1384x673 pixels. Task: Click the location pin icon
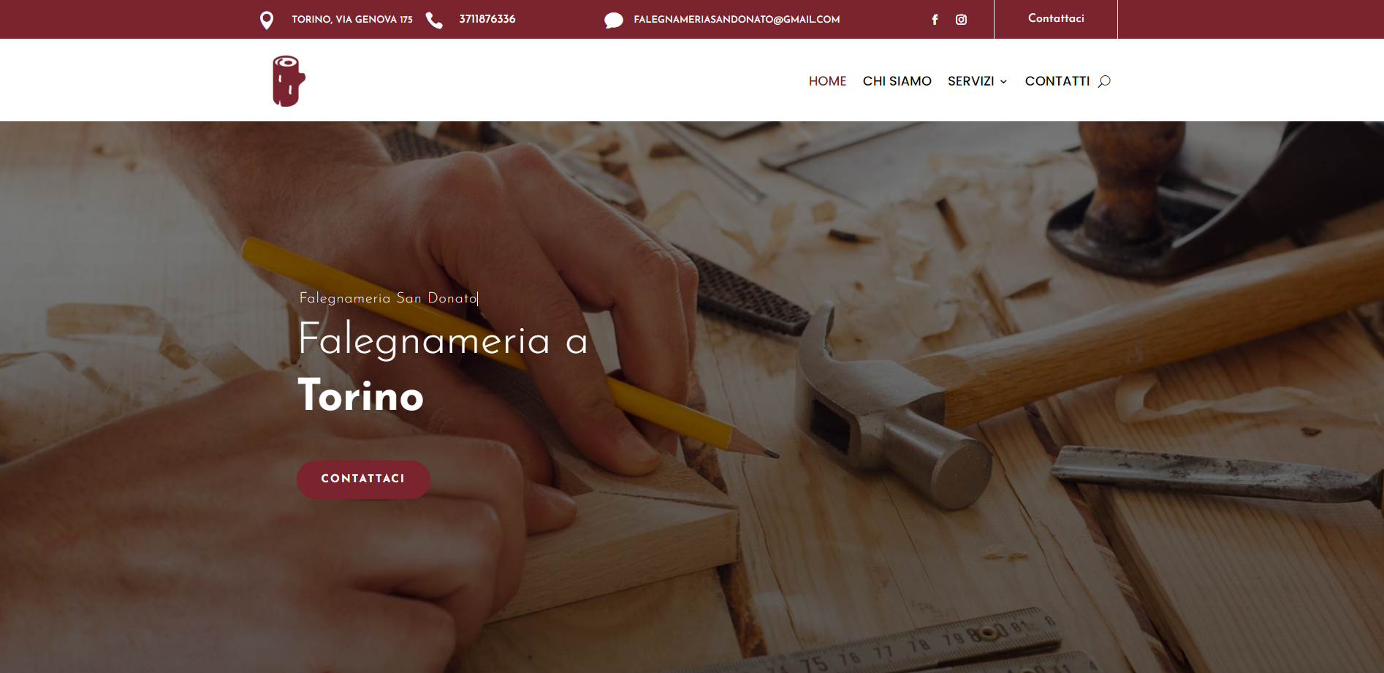267,20
